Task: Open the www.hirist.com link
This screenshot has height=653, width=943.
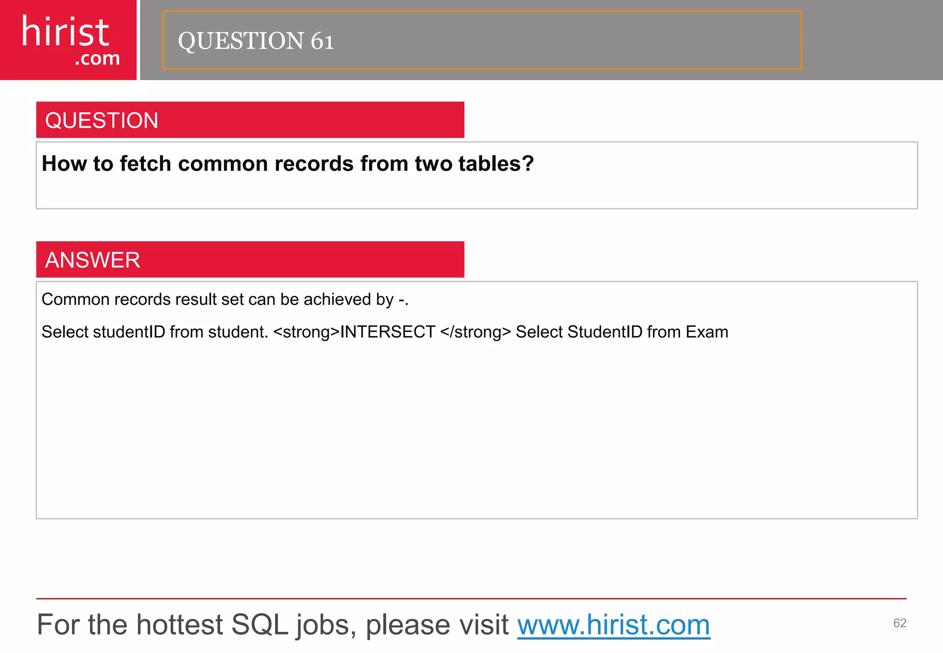Action: (613, 625)
